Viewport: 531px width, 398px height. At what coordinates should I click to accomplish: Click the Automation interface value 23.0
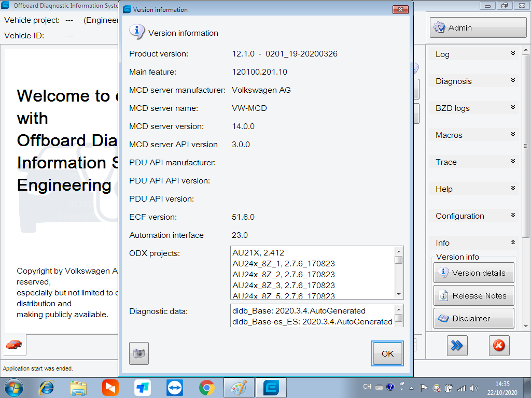tap(240, 235)
